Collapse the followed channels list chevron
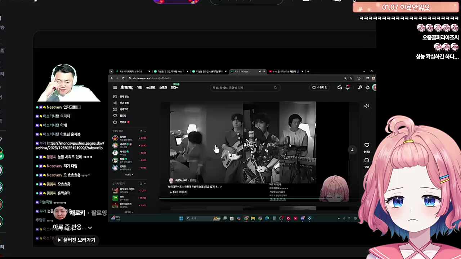461x259 pixels. pyautogui.click(x=145, y=131)
